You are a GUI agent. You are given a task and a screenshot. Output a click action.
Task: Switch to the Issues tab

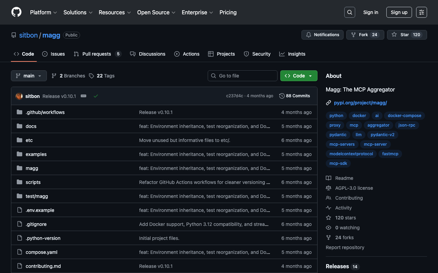[x=53, y=54]
